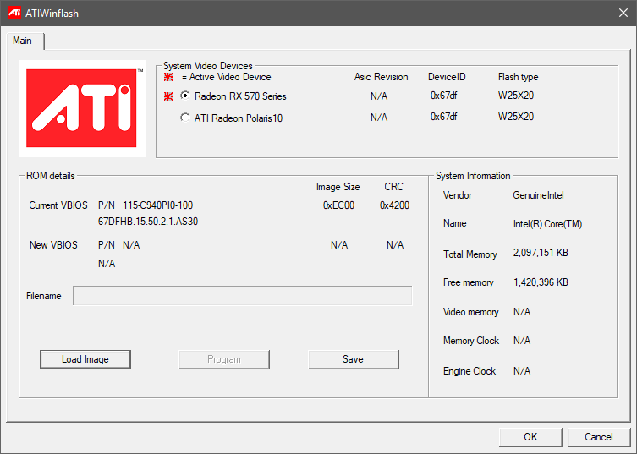This screenshot has width=637, height=454.
Task: Click the Current VBIOS label
Action: point(58,205)
